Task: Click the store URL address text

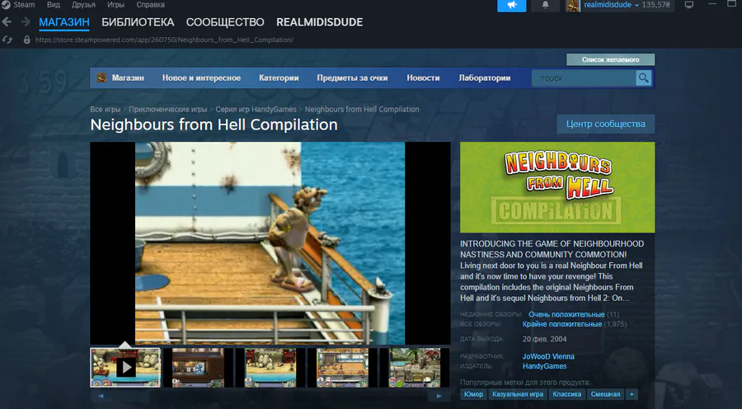Action: [x=164, y=40]
